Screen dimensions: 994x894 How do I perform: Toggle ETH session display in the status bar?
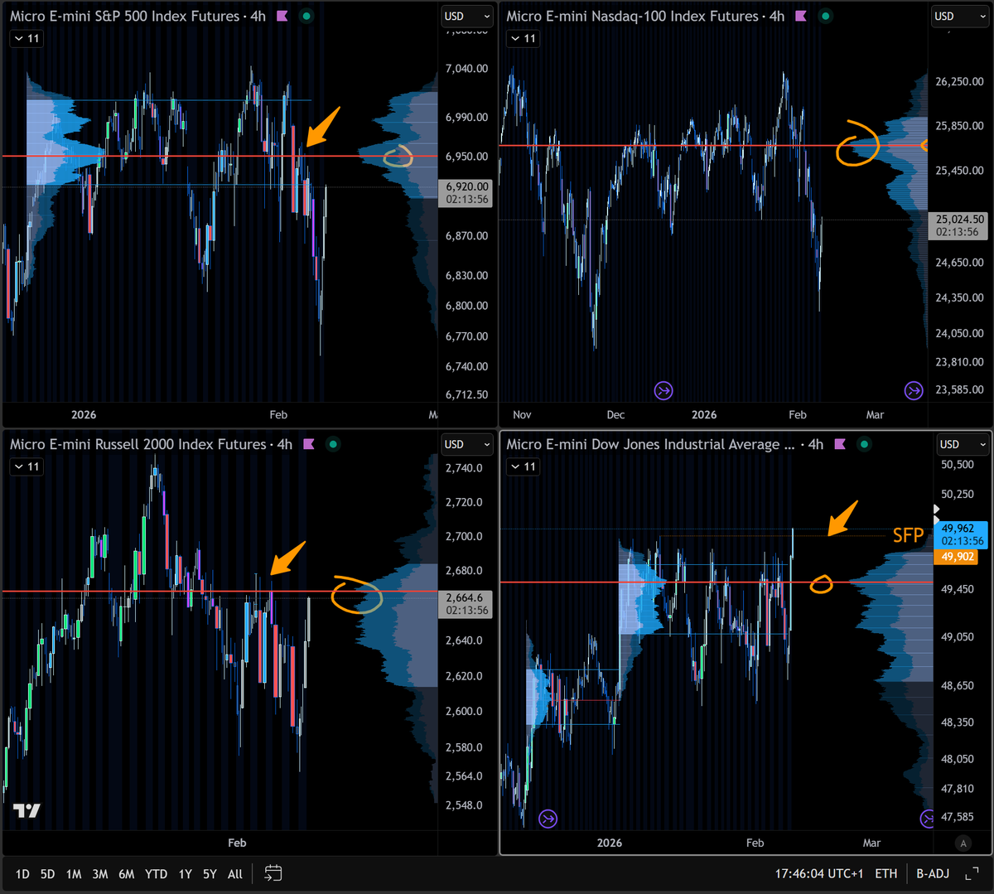(x=885, y=873)
